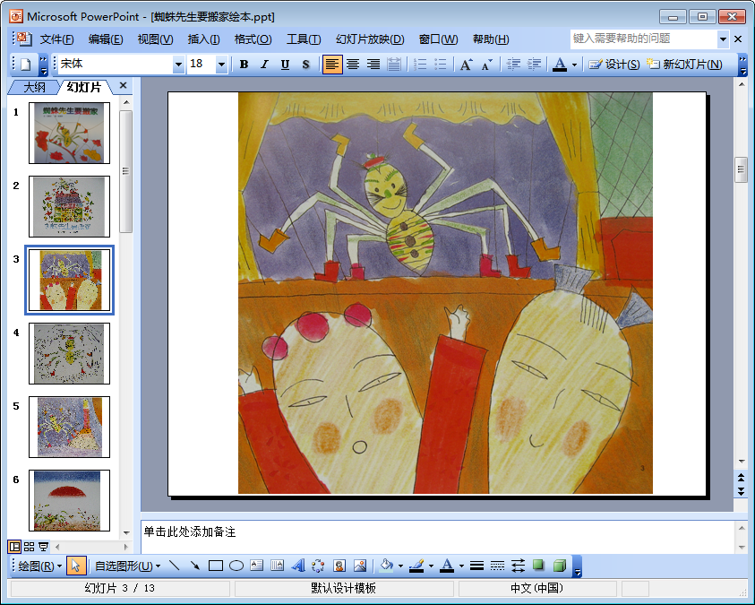The image size is (755, 605).
Task: Expand drawing toolbar font color dropdown arrow
Action: tap(461, 566)
